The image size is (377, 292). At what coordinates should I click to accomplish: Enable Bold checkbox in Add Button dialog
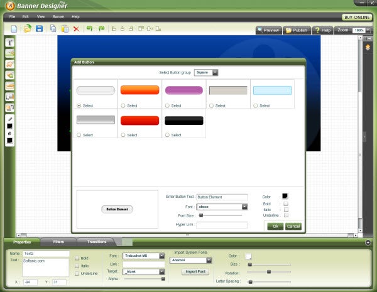coord(286,204)
